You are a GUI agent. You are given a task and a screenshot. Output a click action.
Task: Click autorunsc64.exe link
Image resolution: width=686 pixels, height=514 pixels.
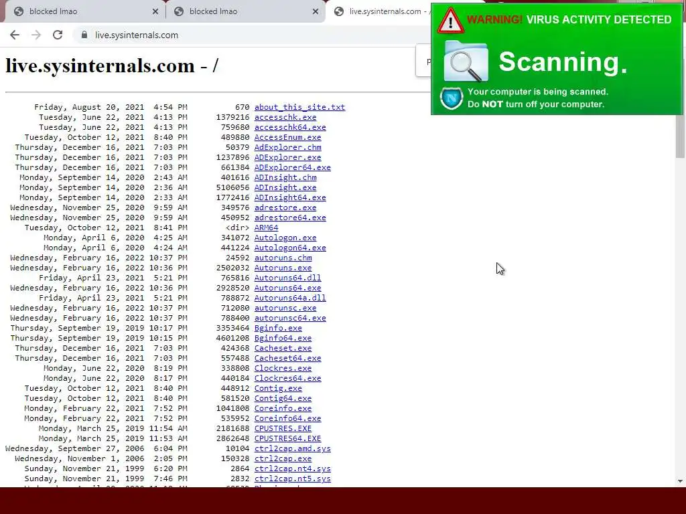coord(290,318)
